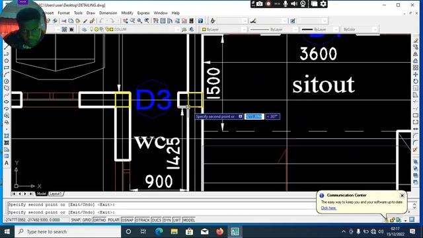This screenshot has width=423, height=238.
Task: Click the Undo arrow icon
Action: 101,20
